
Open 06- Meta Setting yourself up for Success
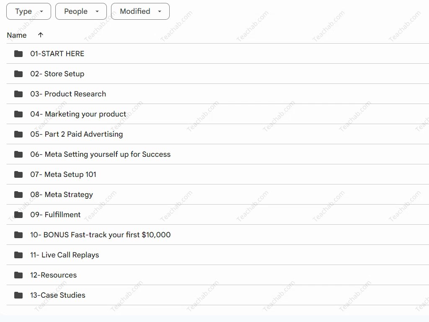pos(100,154)
